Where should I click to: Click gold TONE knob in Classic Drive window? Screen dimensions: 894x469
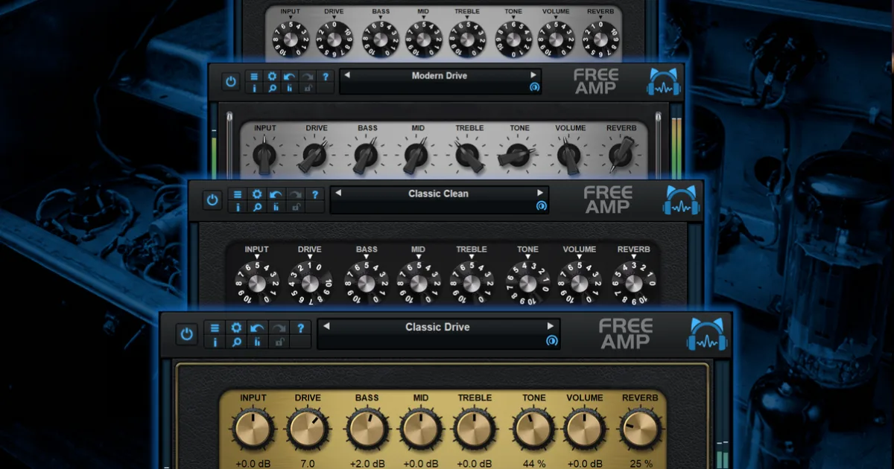tap(533, 429)
